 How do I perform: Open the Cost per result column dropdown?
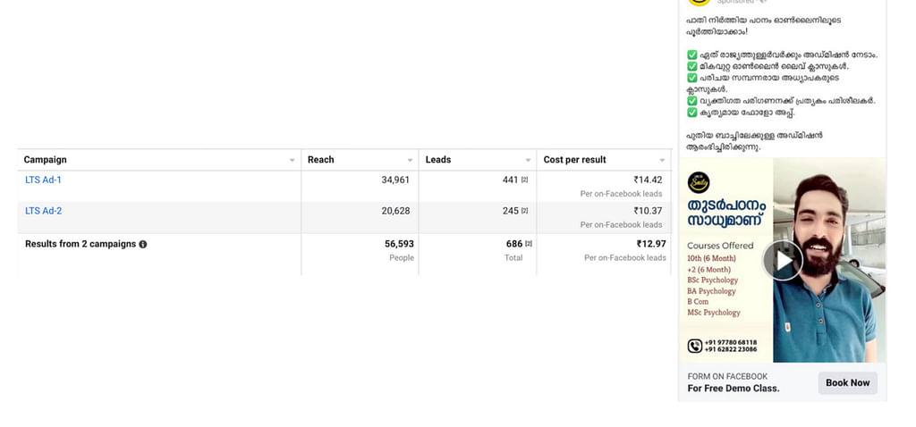pos(663,161)
